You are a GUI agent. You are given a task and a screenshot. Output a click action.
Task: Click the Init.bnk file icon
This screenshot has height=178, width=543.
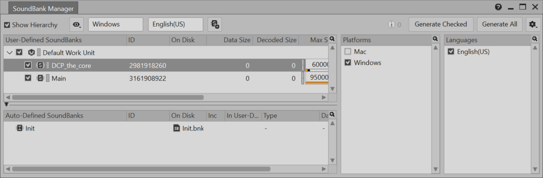[176, 128]
